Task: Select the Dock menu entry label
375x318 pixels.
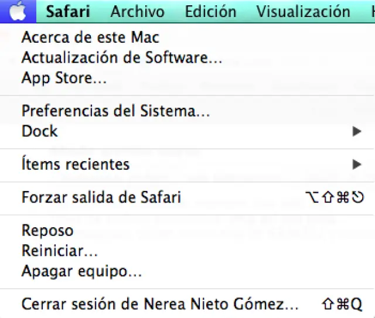Action: pos(40,131)
